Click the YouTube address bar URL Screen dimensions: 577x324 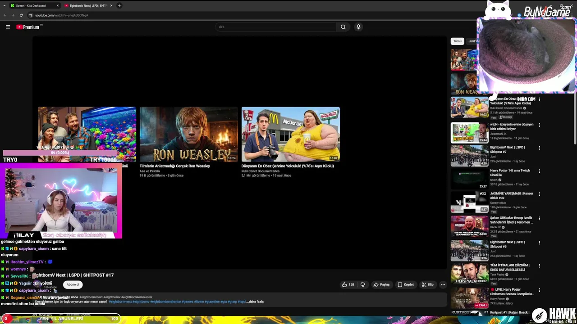click(62, 15)
